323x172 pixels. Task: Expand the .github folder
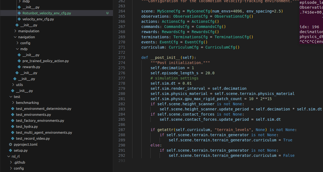pyautogui.click(x=19, y=162)
